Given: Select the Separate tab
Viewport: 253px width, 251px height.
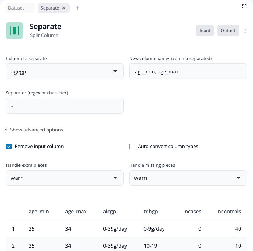Looking at the screenshot, I should 49,8.
